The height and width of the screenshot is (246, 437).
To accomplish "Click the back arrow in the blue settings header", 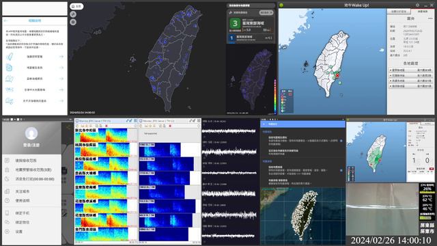I will 264,124.
